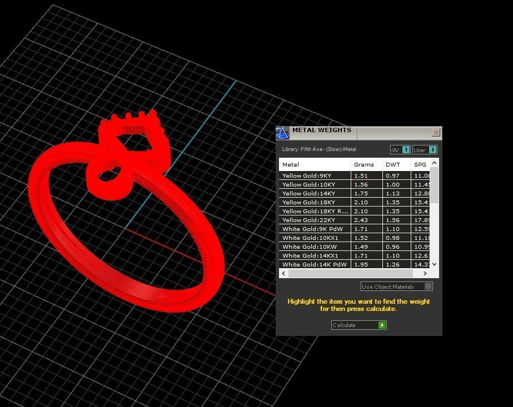
Task: Select the White Gold:14KX1 row
Action: click(355, 255)
